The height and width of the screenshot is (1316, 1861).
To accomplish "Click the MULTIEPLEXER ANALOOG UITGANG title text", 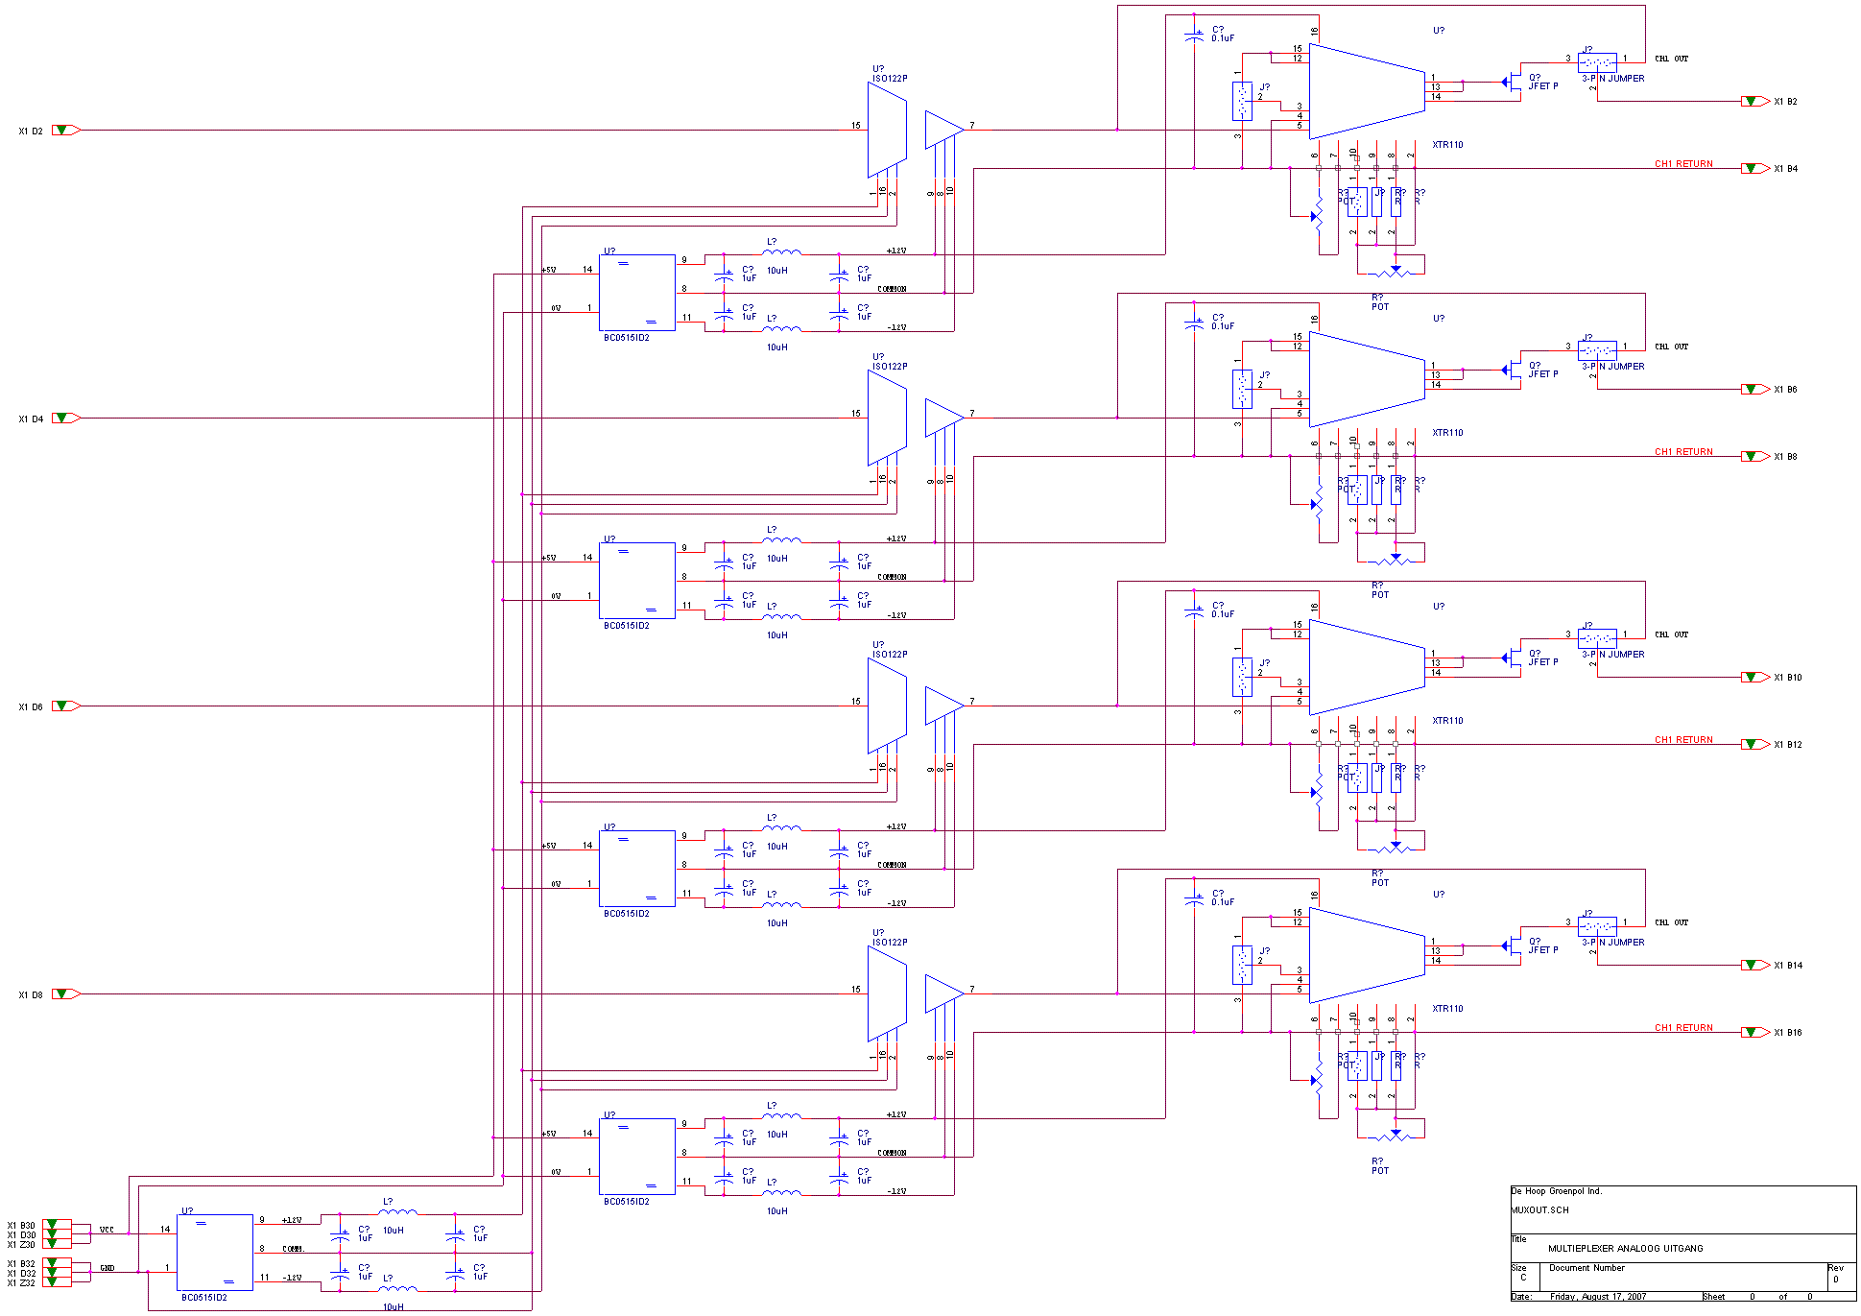I will pos(1625,1249).
